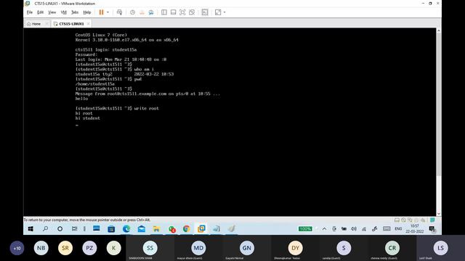
Task: Enter full screen mode icon
Action: (182, 12)
